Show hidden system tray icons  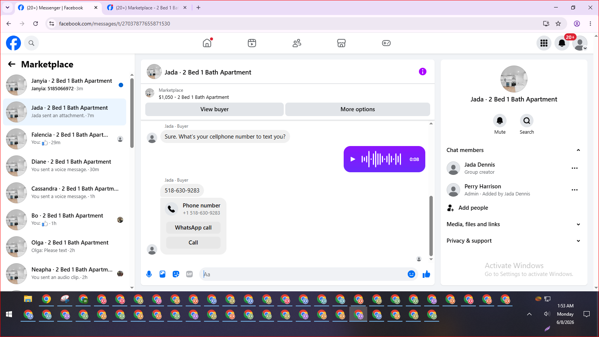(529, 314)
